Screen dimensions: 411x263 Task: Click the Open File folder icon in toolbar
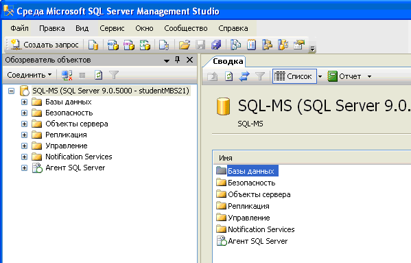coord(185,45)
